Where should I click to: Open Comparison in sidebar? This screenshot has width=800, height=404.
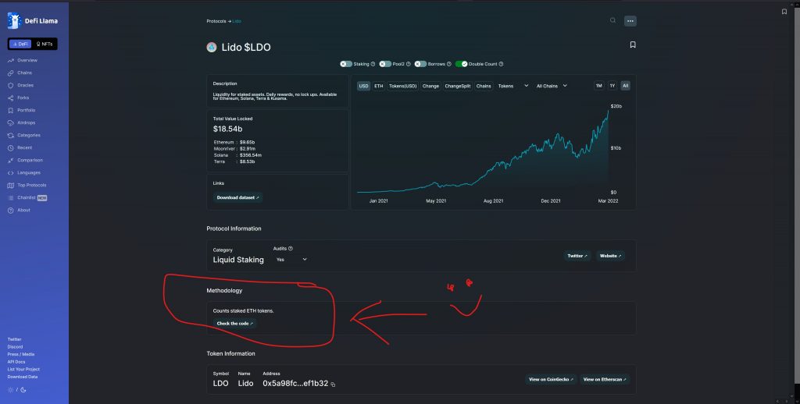coord(25,160)
